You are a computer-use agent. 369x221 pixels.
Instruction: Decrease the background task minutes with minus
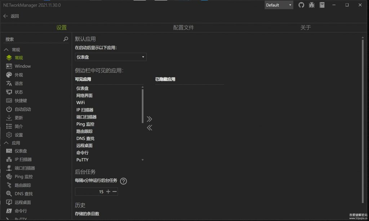click(115, 191)
